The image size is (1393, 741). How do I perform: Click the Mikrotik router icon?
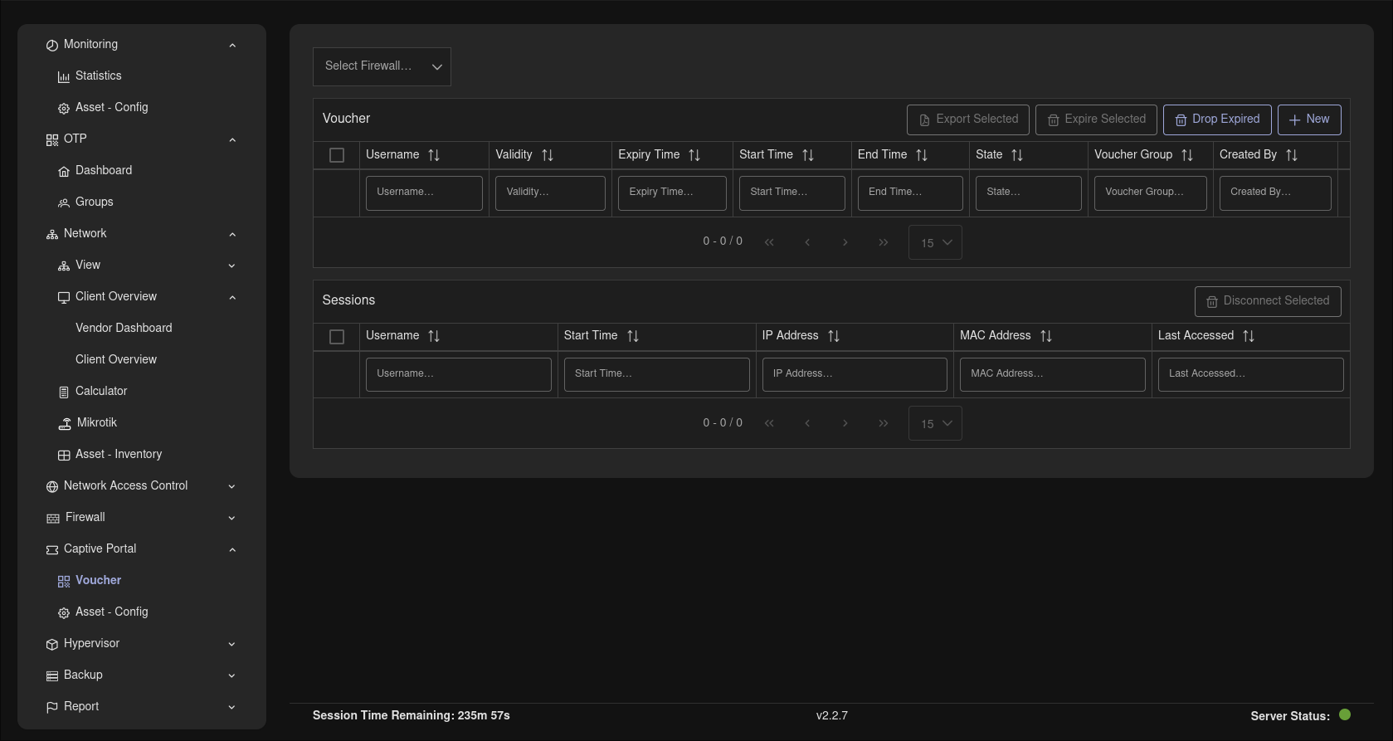[65, 423]
